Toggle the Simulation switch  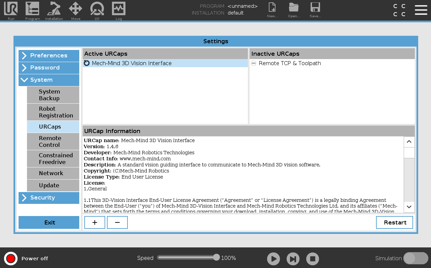(x=416, y=258)
